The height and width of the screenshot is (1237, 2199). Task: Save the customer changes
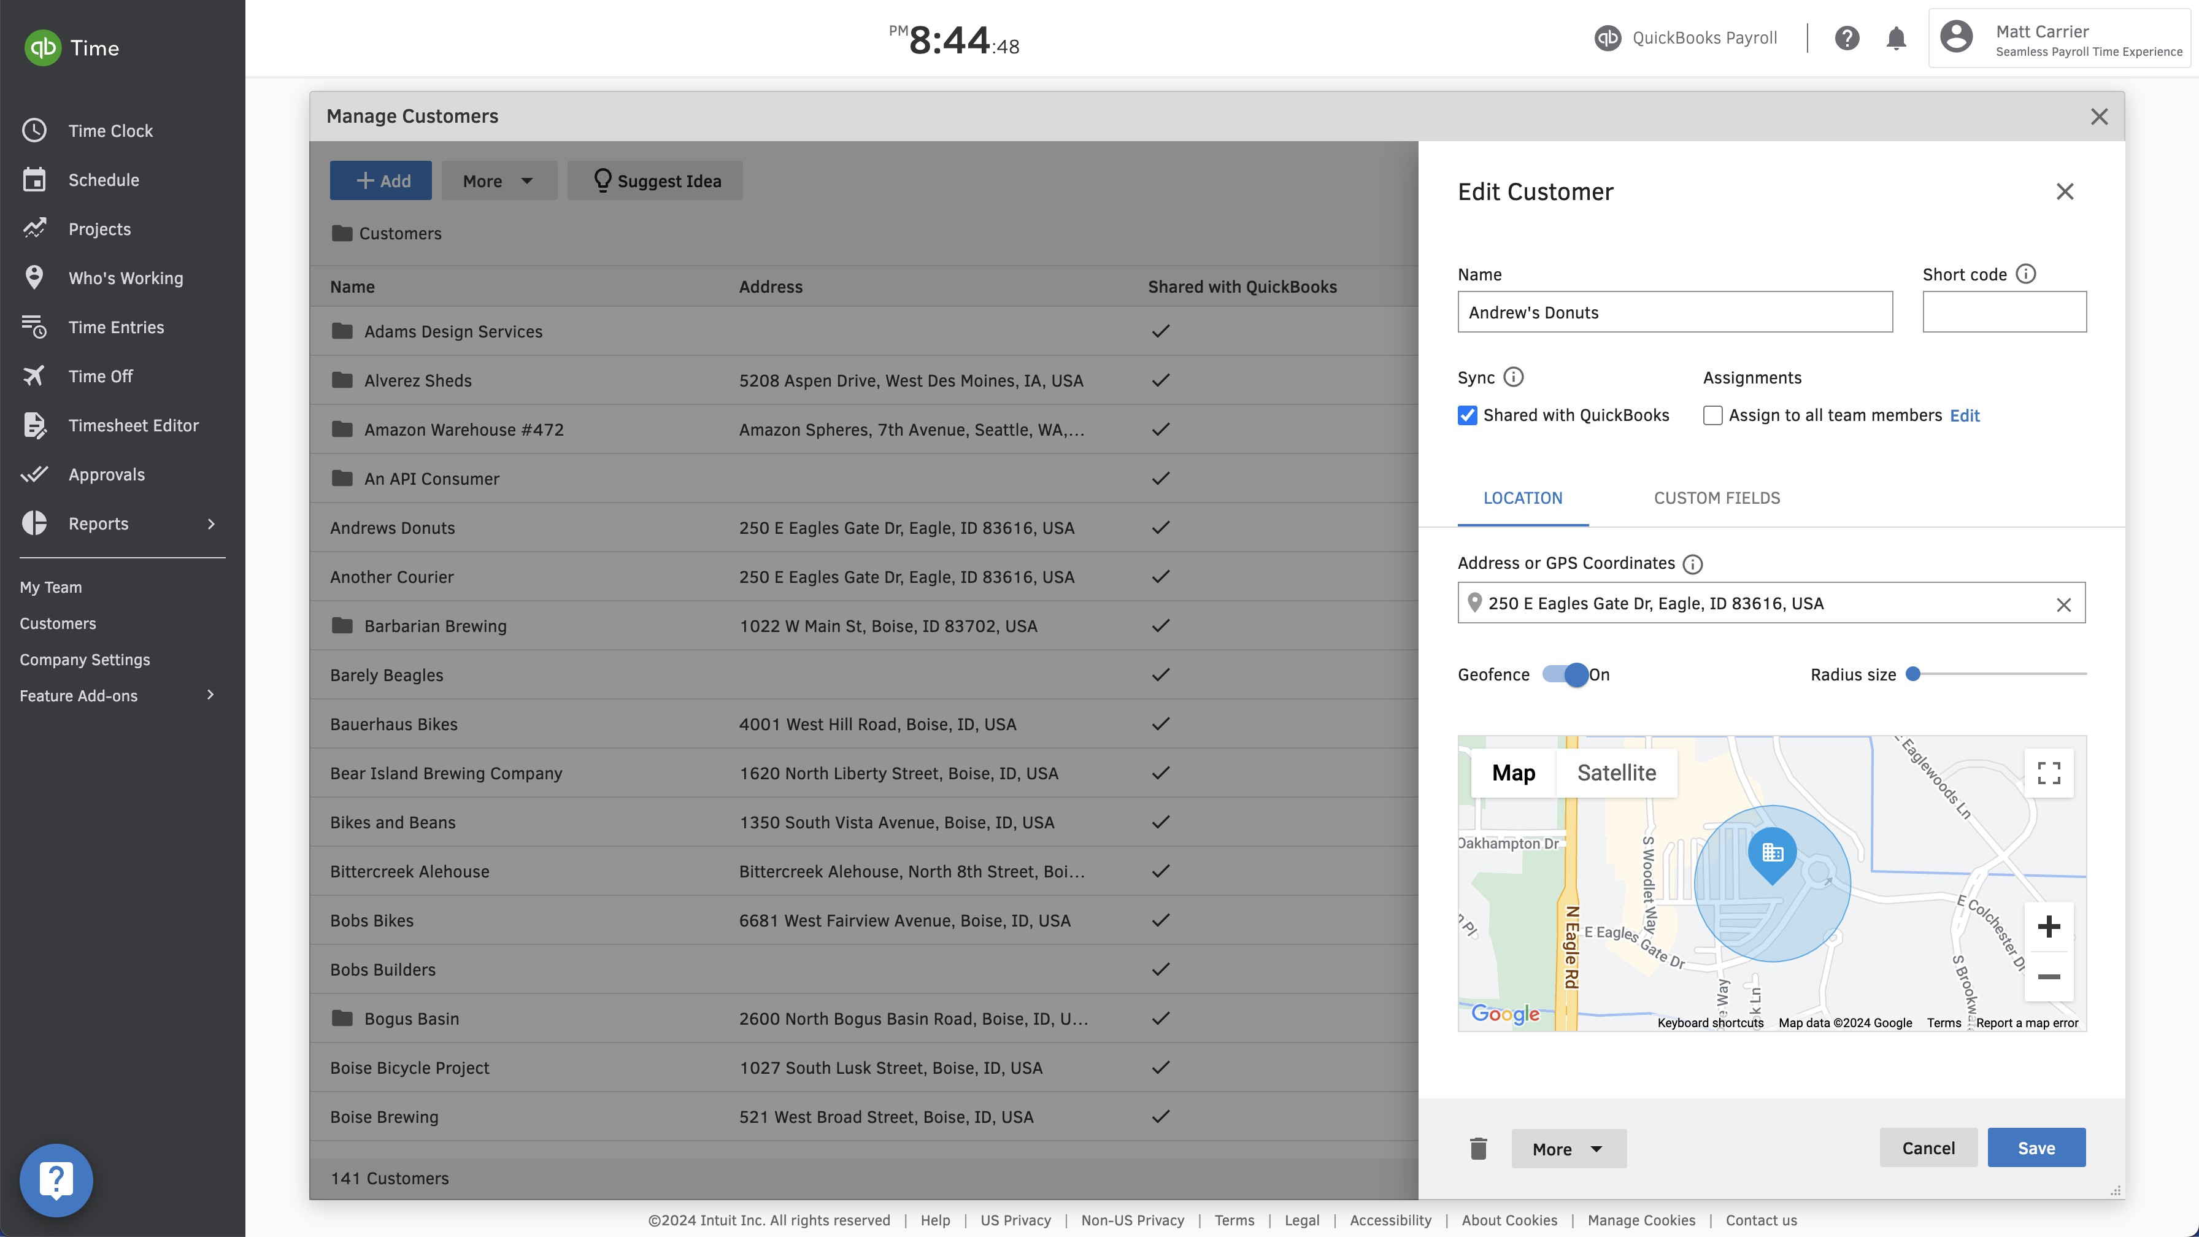click(x=2036, y=1148)
